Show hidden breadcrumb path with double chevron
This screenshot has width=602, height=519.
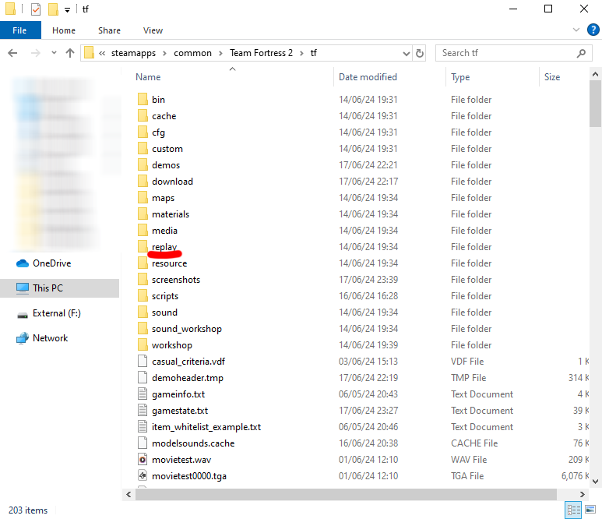click(102, 54)
